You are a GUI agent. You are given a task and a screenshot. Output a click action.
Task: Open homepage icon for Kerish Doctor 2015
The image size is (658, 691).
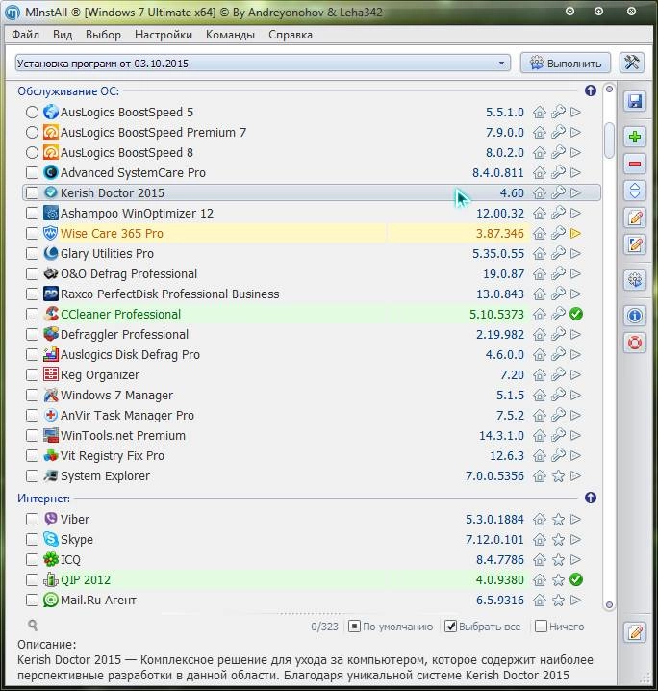[x=540, y=193]
